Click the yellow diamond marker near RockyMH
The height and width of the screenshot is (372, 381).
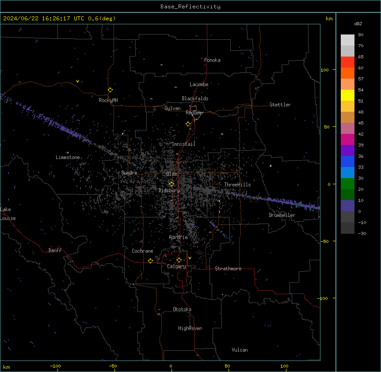coord(110,90)
